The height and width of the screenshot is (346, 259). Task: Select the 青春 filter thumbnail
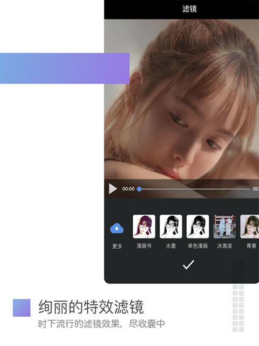click(250, 227)
